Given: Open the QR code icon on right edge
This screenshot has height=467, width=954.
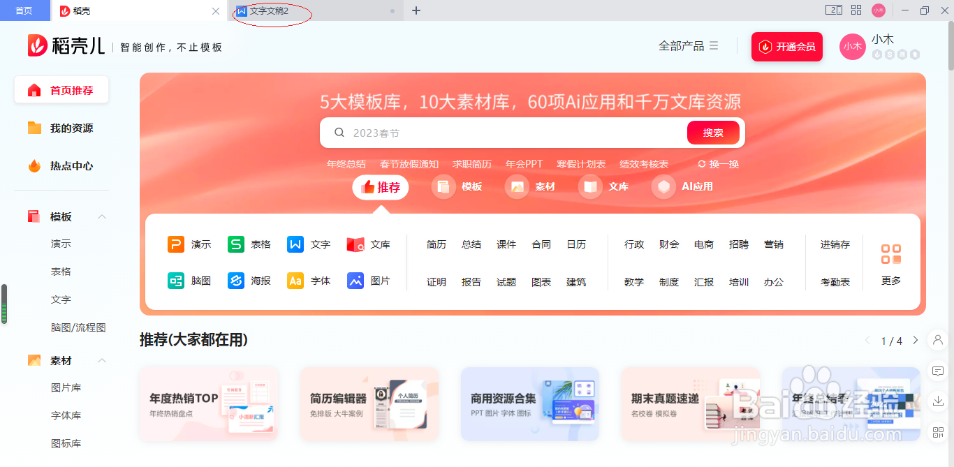Looking at the screenshot, I should 937,430.
